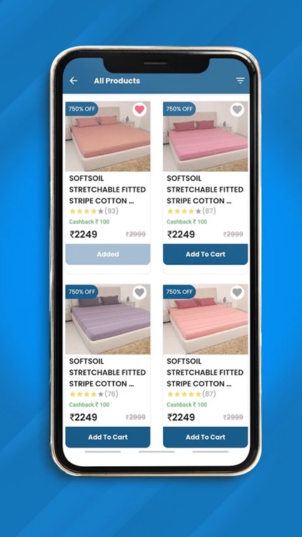The width and height of the screenshot is (302, 537).
Task: Click the star rating with 93 reviews
Action: coord(94,211)
